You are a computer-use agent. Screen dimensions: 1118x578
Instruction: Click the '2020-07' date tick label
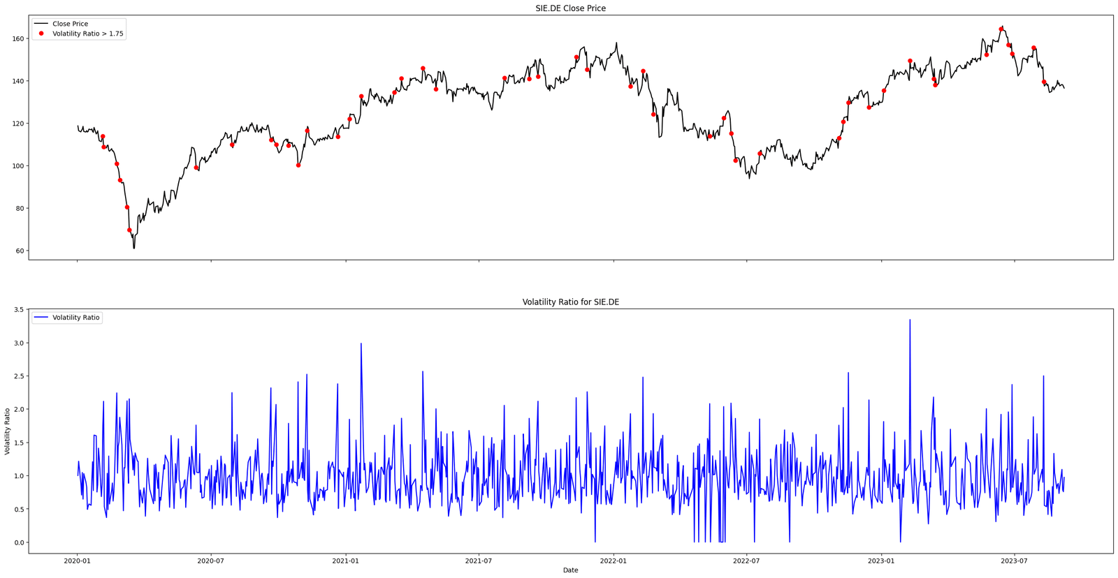click(210, 561)
